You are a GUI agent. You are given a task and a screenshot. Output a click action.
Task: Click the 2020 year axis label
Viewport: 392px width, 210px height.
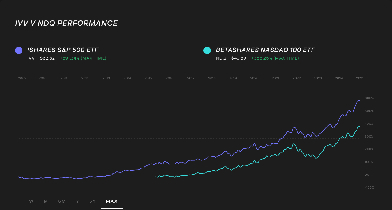[x=254, y=78]
